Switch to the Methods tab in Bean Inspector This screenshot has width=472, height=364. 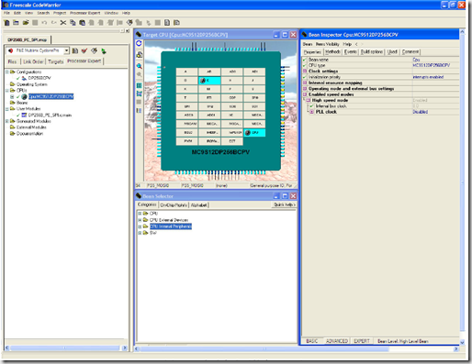click(x=332, y=52)
